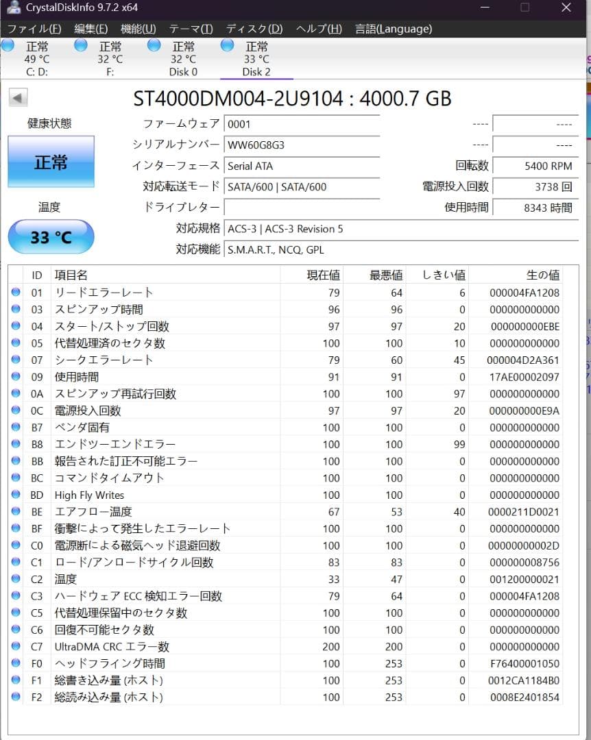The height and width of the screenshot is (740, 591).
Task: Open the ディスク dropdown menu
Action: tap(252, 29)
